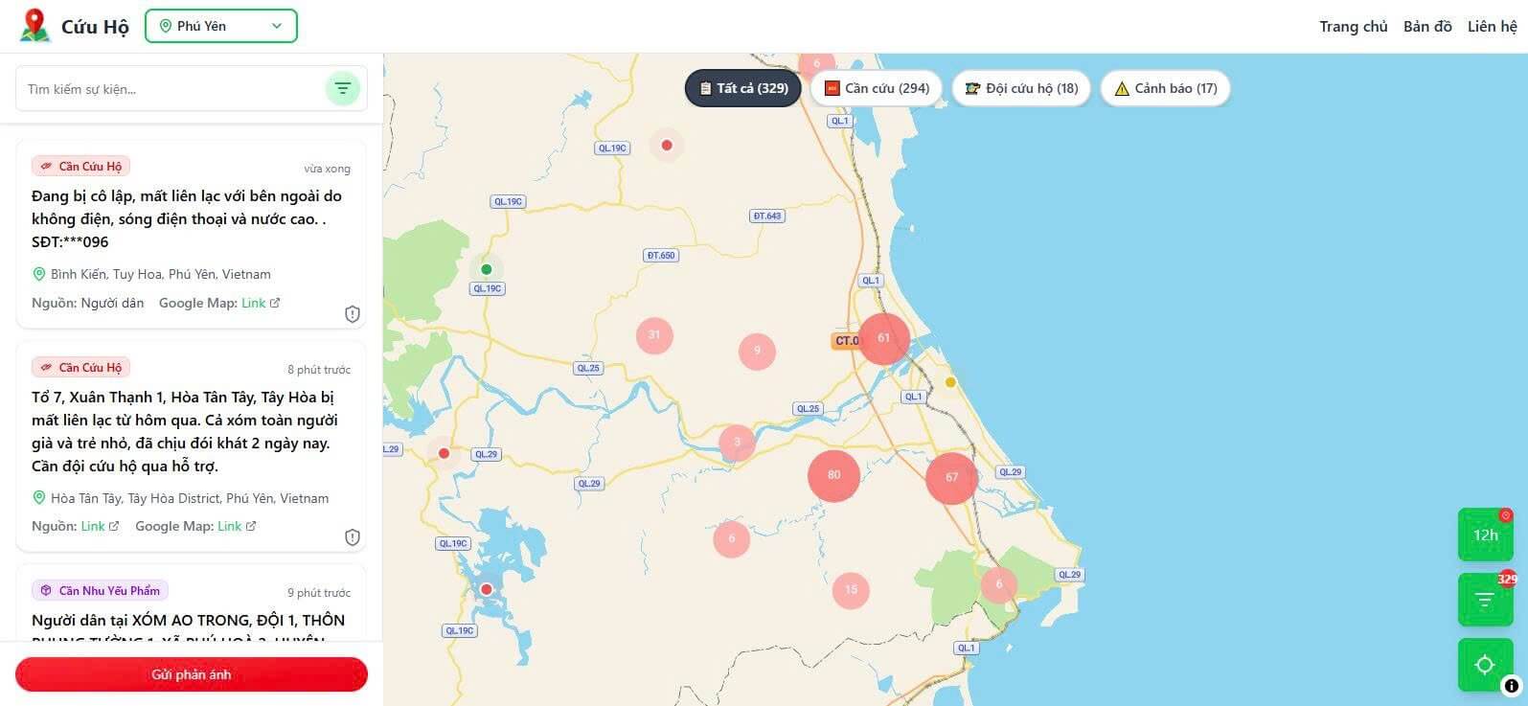Viewport: 1528px width, 706px height.
Task: Open the green filter button with 329 badge
Action: point(1485,600)
